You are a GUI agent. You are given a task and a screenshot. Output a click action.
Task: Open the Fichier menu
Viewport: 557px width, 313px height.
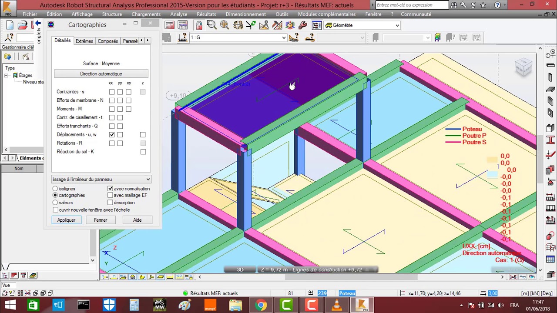tap(30, 14)
